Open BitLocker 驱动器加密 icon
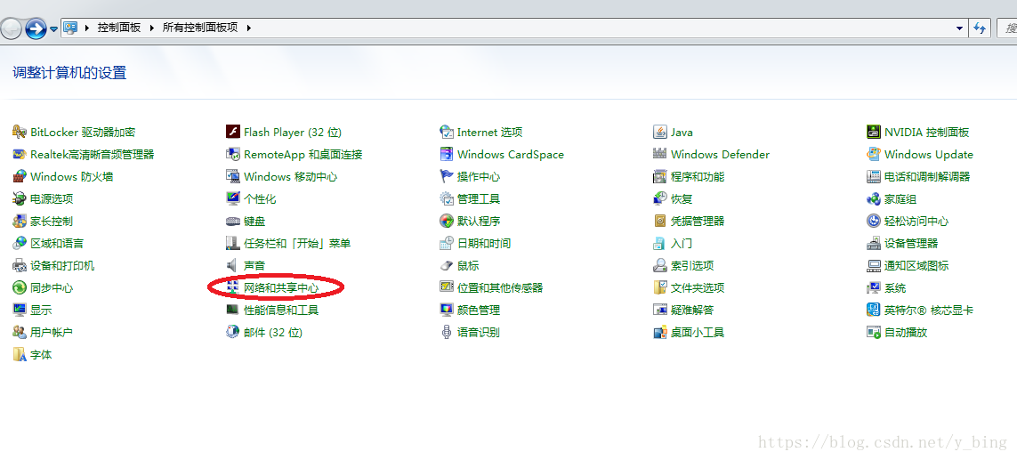Viewport: 1017px width, 460px height. (20, 133)
